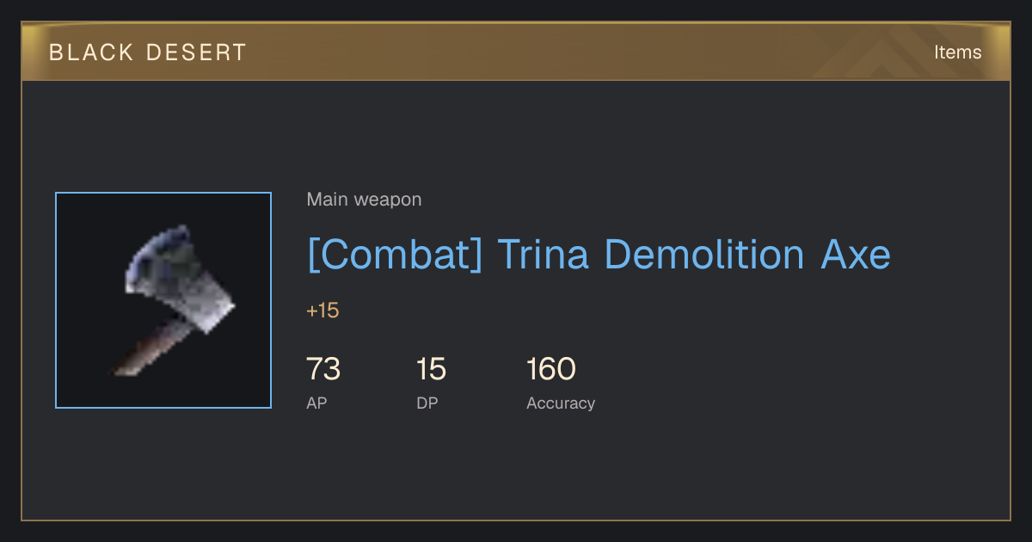Click the 73 AP value
1032x542 pixels.
[323, 369]
